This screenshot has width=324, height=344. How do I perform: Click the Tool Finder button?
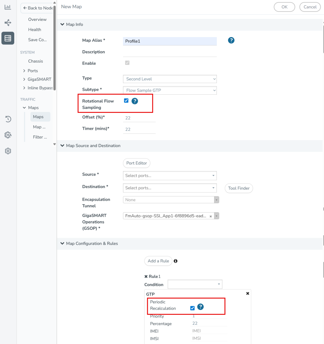click(x=239, y=188)
